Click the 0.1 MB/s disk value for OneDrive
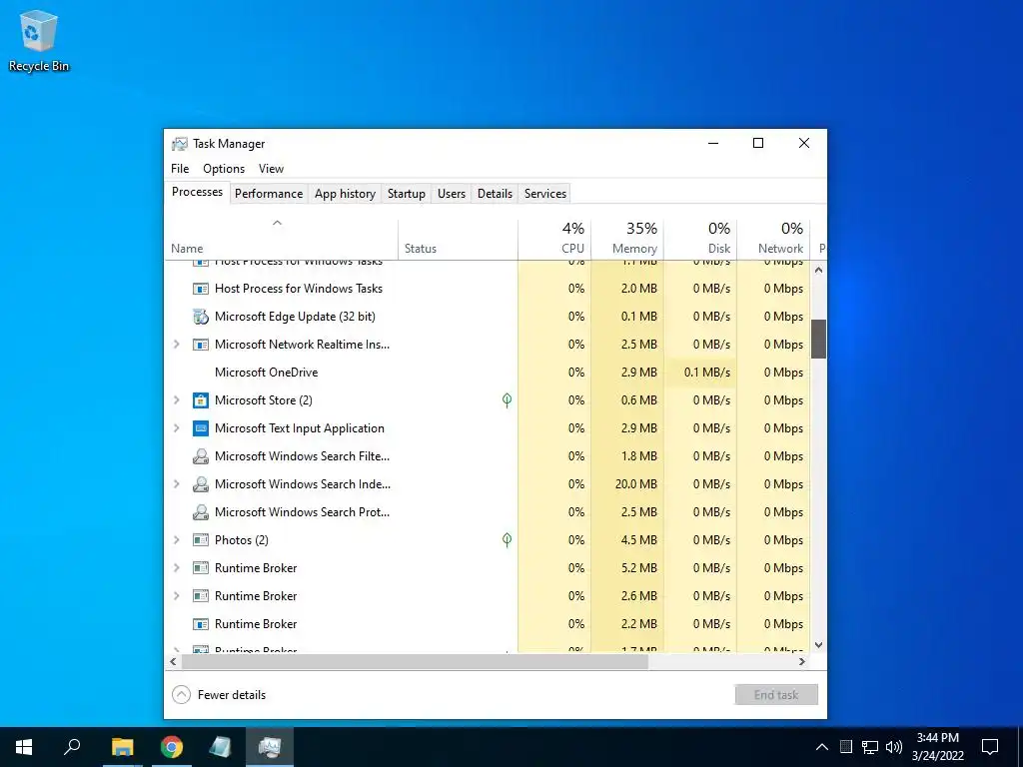 click(x=707, y=373)
